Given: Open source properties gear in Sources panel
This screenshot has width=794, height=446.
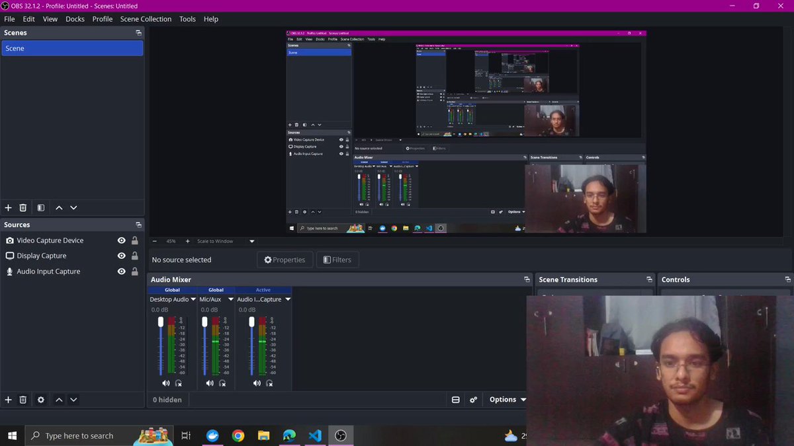Looking at the screenshot, I should 41,400.
